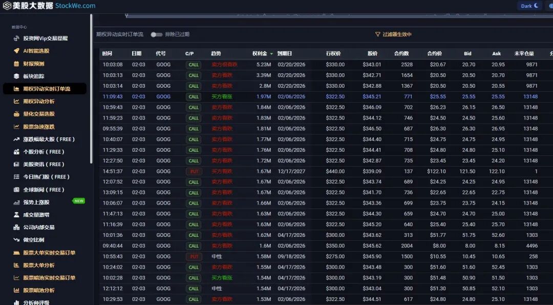This screenshot has width=553, height=305.
Task: Click the StockWe logo icon
Action: click(7, 6)
